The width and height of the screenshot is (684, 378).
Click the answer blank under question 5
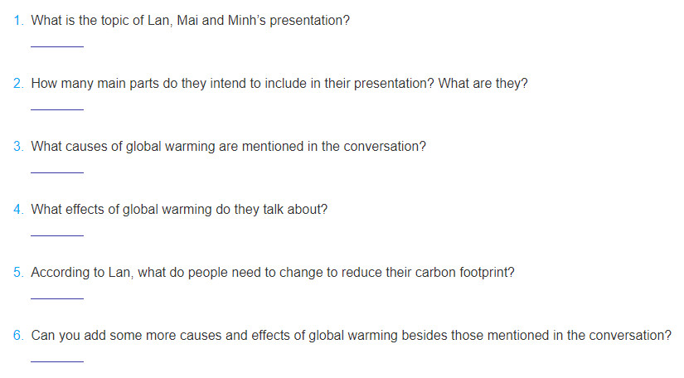coord(57,296)
